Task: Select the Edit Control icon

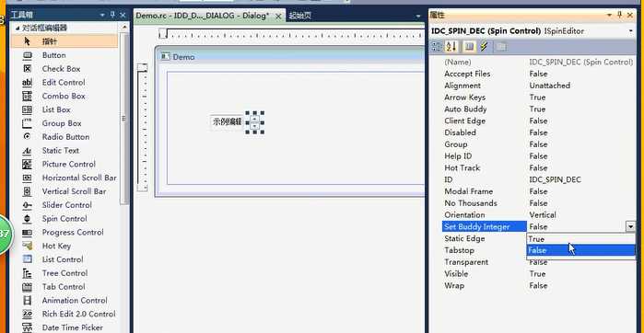Action: click(x=27, y=83)
